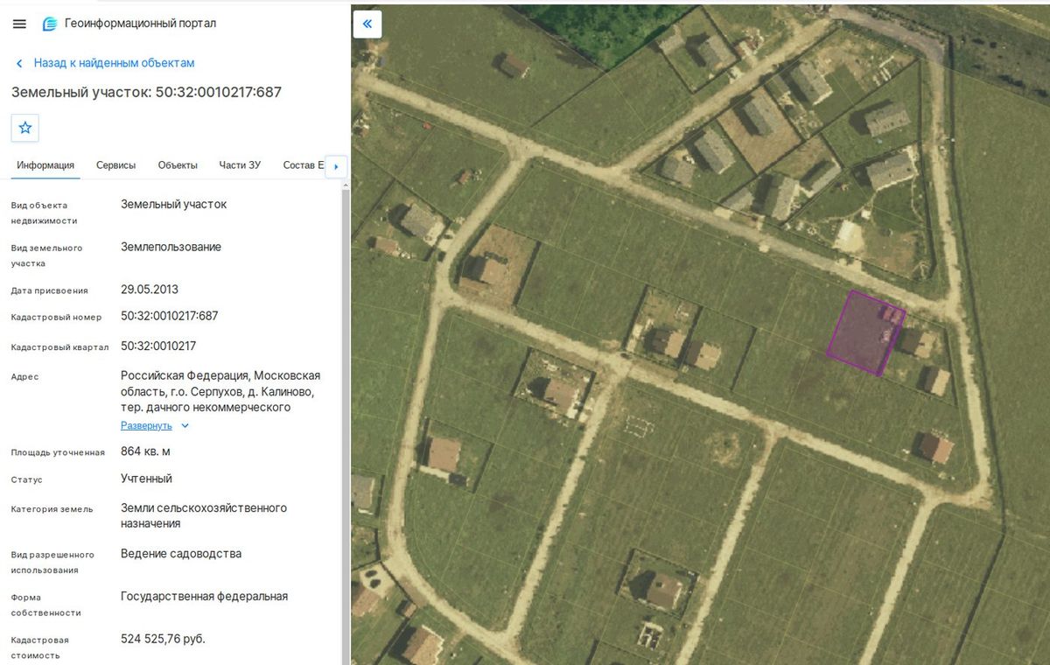Open the hamburger main menu

pos(19,24)
